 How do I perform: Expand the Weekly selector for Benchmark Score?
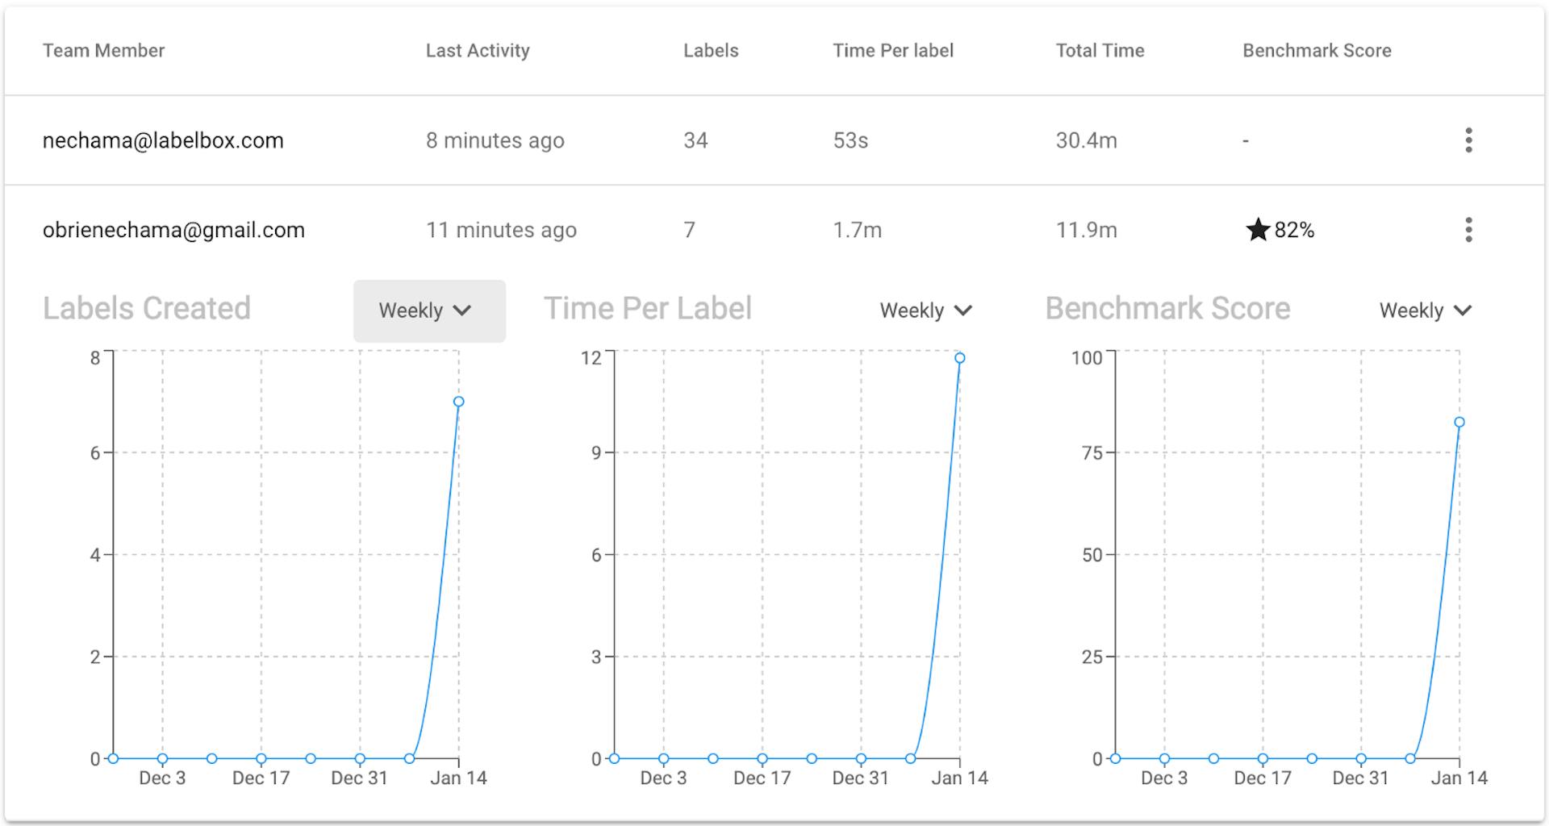pyautogui.click(x=1425, y=311)
